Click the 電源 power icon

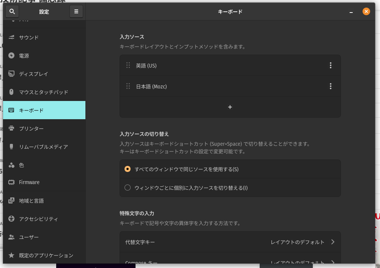(x=11, y=56)
